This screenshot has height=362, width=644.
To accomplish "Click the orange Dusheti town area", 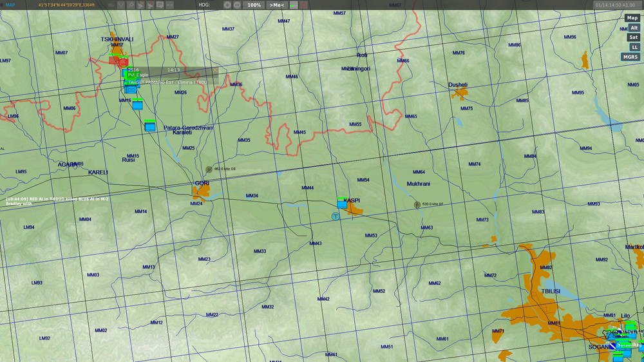I will tap(460, 93).
